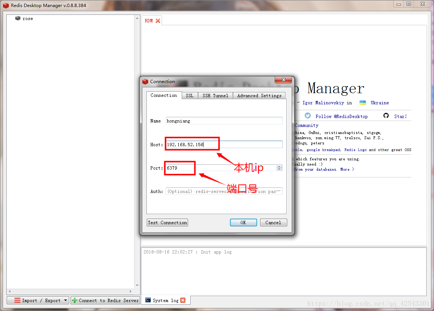
Task: Click the Connection dialog Redis icon
Action: [145, 82]
